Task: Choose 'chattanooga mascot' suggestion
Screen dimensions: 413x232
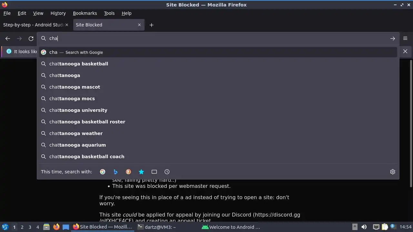Action: pos(218,87)
